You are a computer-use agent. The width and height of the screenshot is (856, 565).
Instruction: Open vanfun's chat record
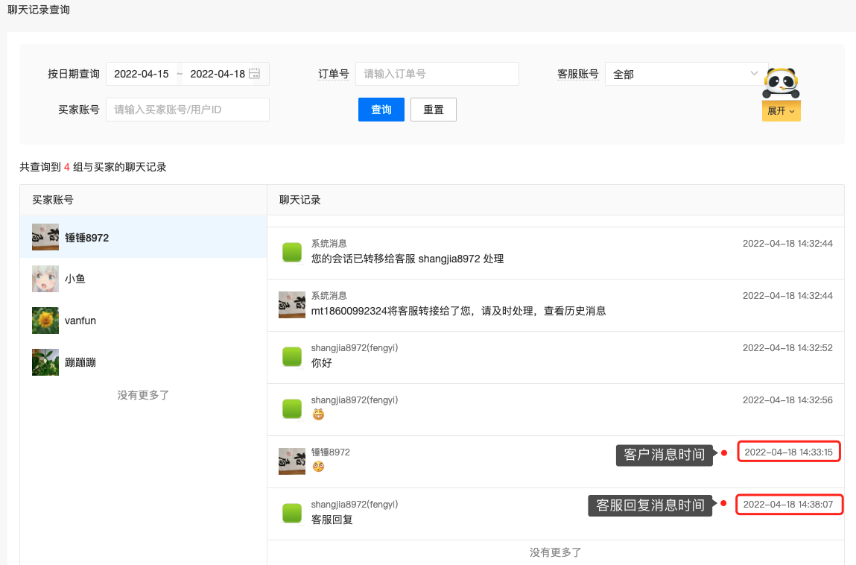(x=143, y=321)
